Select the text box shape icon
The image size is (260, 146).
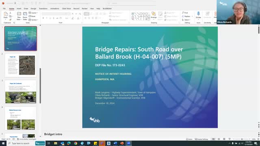click(133, 13)
